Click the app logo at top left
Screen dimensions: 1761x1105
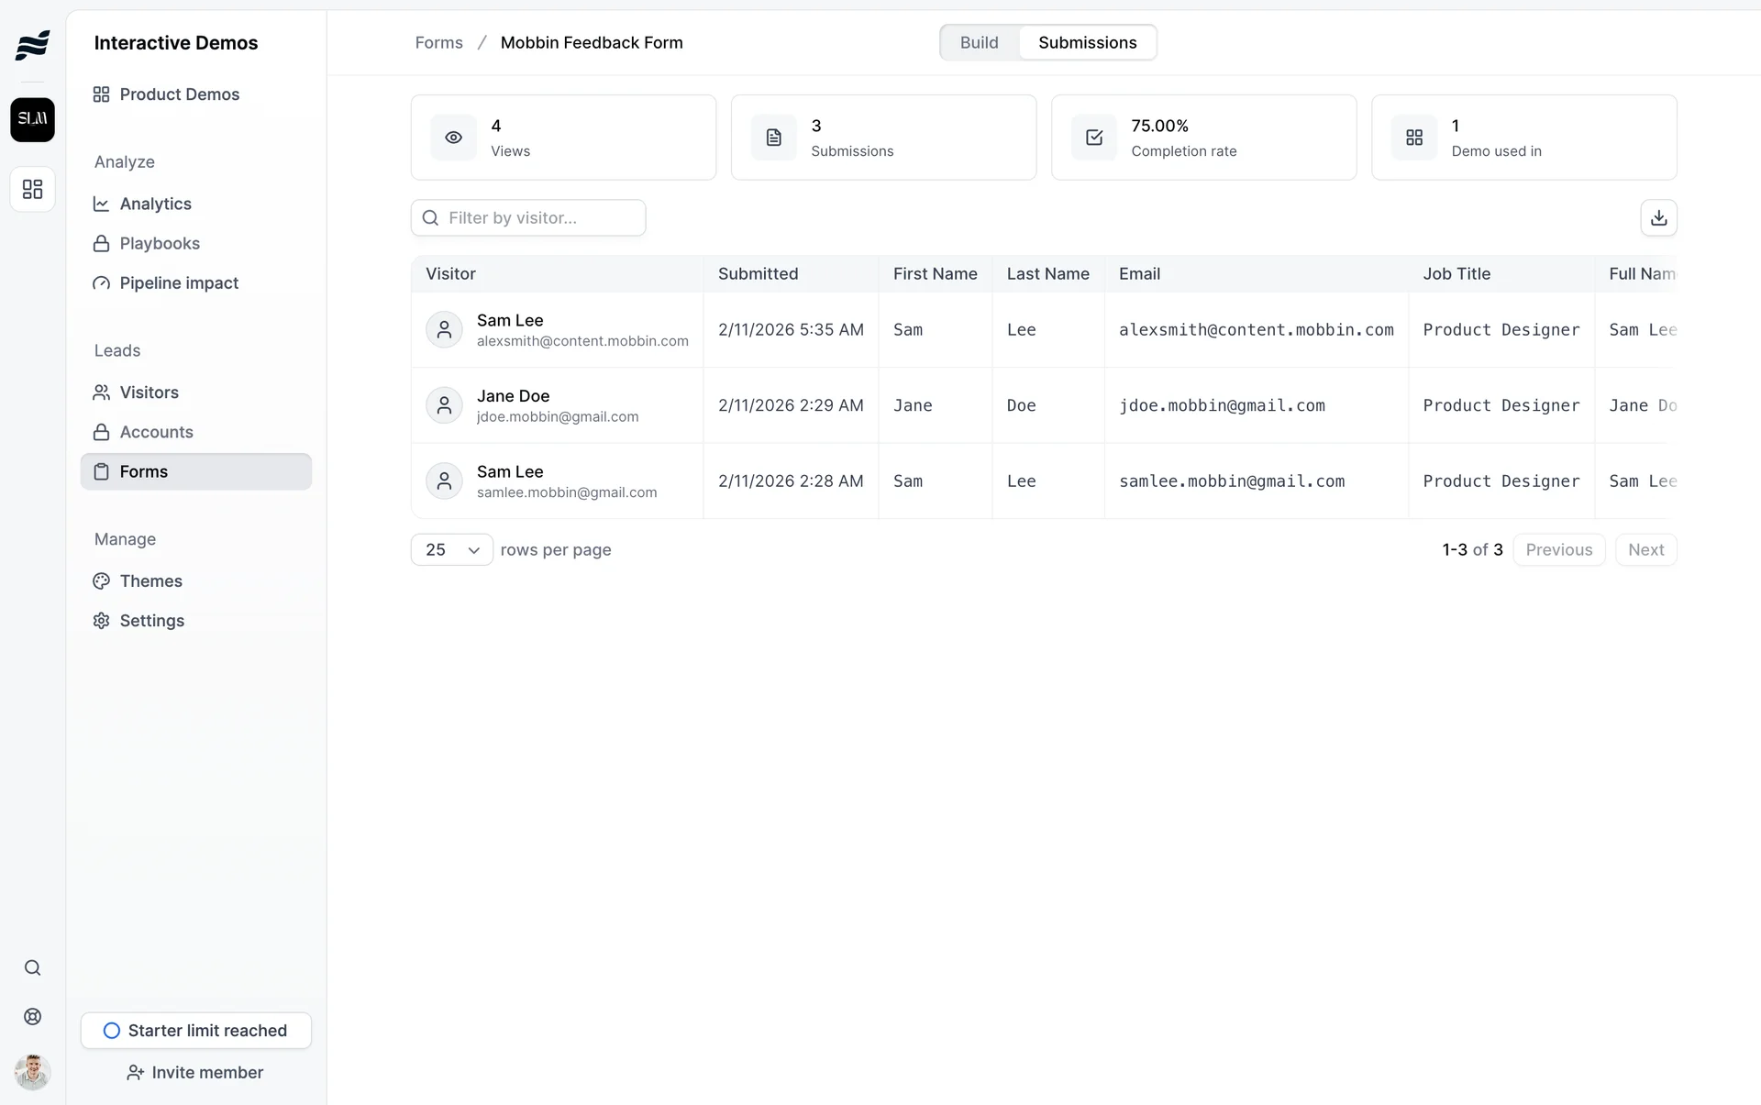(x=32, y=44)
